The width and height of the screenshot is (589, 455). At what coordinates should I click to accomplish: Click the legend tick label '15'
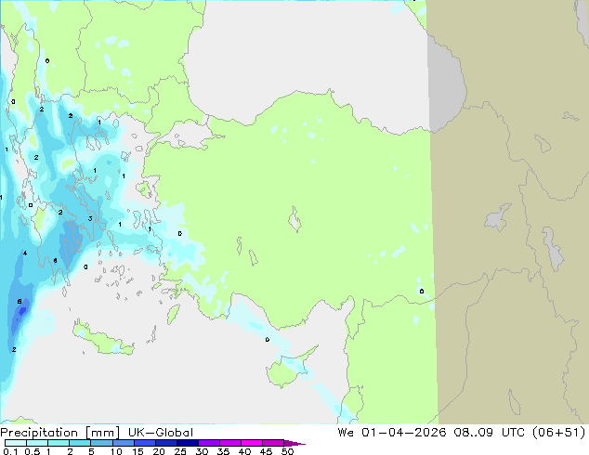(x=137, y=451)
